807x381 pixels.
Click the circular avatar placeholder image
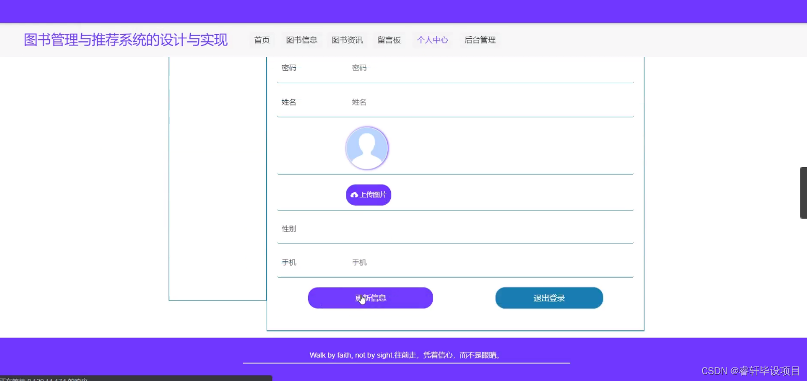[367, 148]
